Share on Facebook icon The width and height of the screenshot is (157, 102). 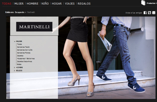[145, 13]
